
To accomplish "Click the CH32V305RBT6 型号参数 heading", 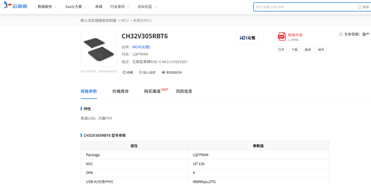I will point(105,135).
